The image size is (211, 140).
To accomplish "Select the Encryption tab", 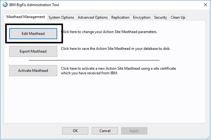I will click(x=142, y=17).
